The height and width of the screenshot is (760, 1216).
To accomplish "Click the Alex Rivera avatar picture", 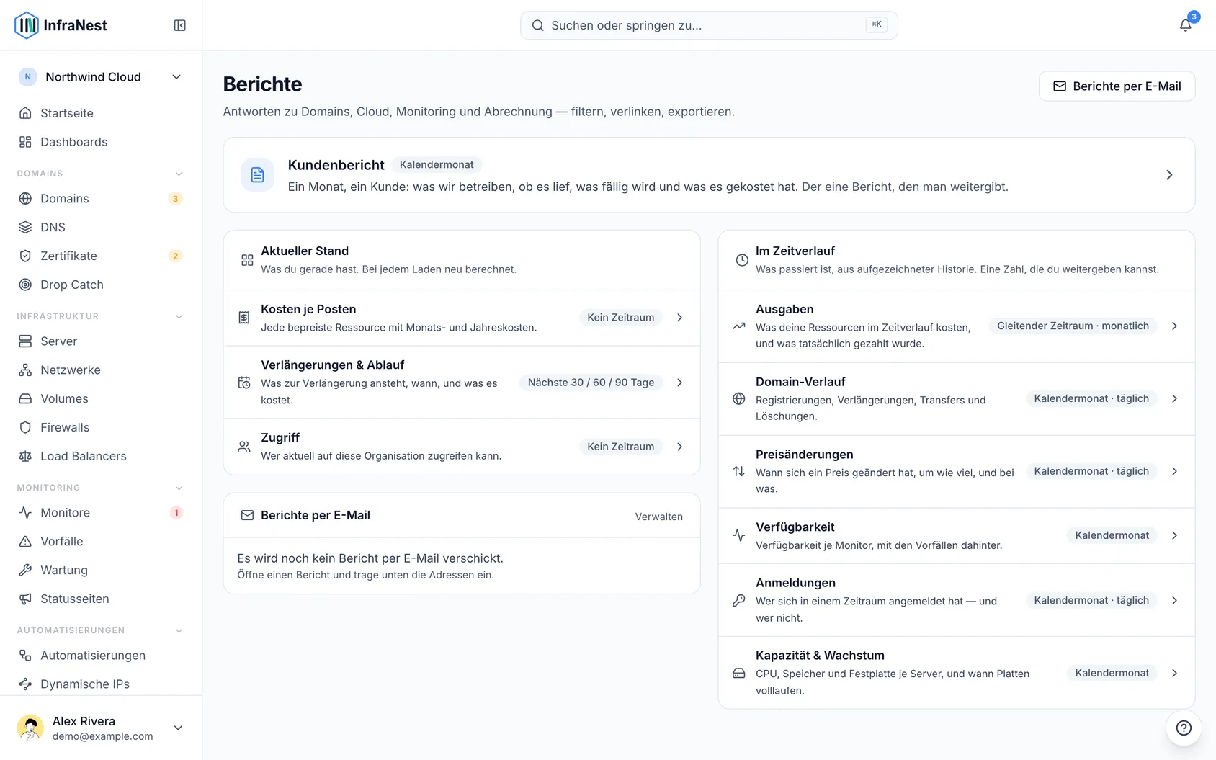I will click(x=30, y=728).
